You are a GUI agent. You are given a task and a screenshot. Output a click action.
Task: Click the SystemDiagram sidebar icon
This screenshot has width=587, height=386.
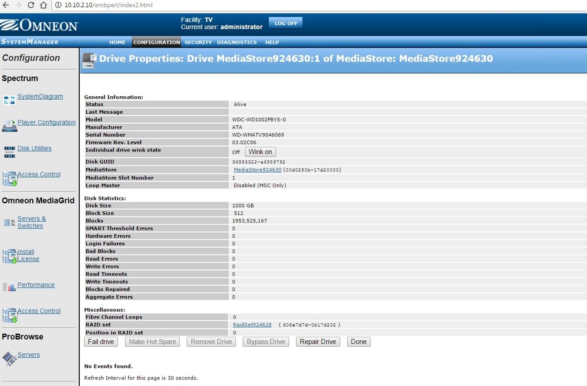[9, 100]
